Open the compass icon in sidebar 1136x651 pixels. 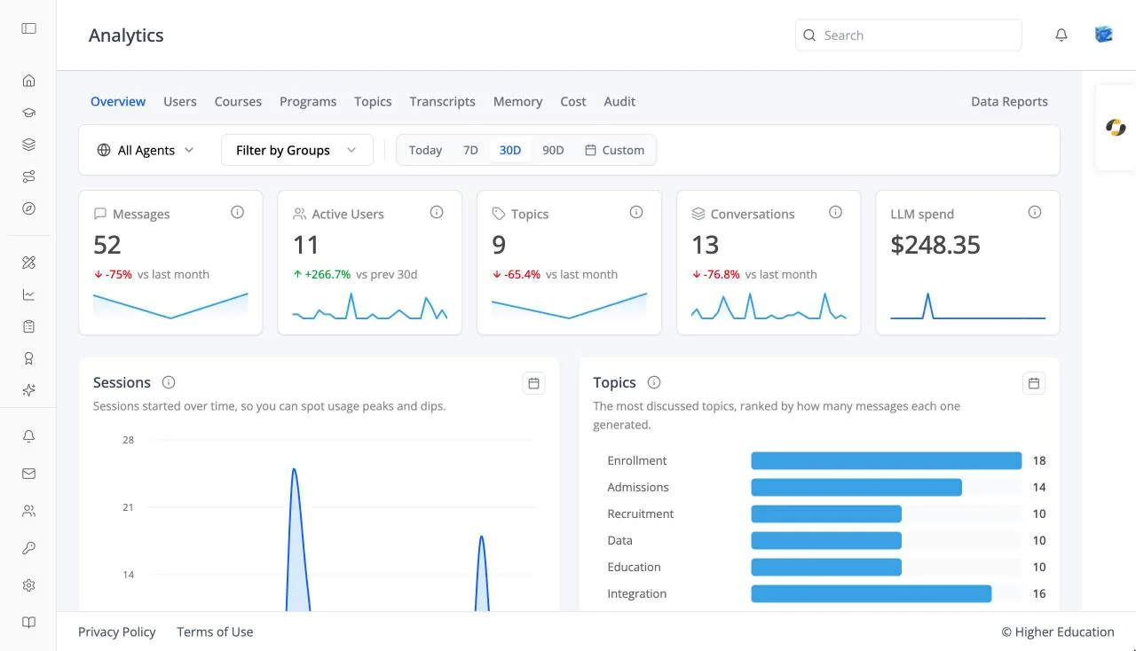point(29,208)
